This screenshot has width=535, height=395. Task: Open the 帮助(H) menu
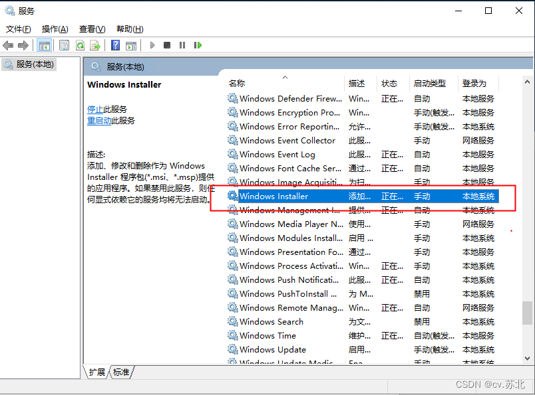pos(130,29)
